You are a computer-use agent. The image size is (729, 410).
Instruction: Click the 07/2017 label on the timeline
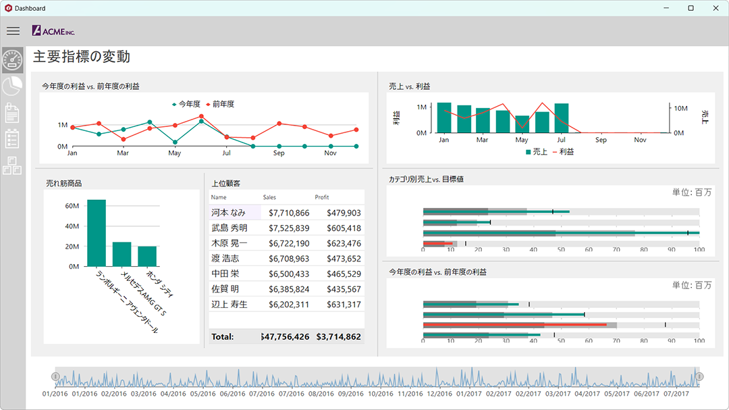pos(676,394)
